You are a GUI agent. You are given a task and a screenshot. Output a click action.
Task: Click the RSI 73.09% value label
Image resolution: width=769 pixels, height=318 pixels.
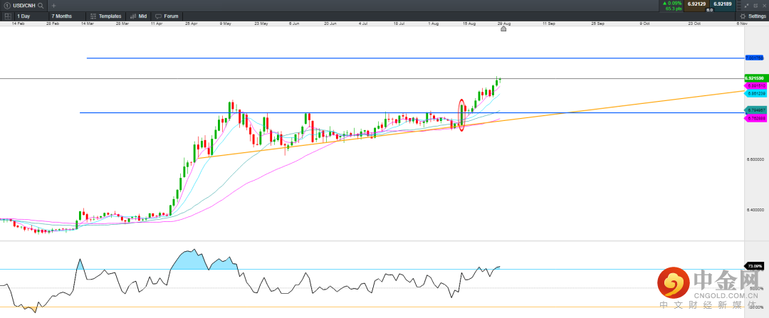pos(754,266)
